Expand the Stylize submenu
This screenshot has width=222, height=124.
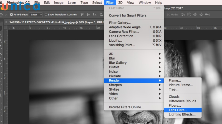tap(134, 89)
